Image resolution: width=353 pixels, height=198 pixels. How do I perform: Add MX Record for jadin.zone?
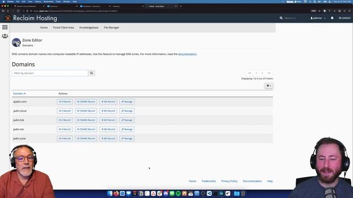click(x=108, y=139)
